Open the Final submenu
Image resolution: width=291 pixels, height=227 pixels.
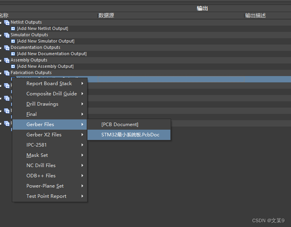click(50, 114)
